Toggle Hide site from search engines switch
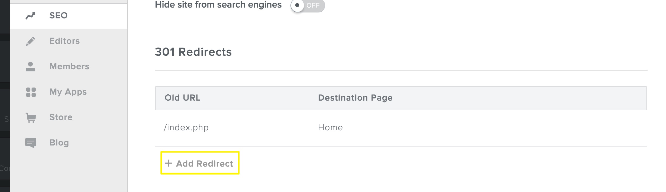The image size is (666, 192). pos(308,5)
